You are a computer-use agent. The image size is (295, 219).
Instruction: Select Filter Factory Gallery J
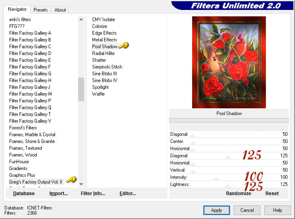(x=30, y=87)
